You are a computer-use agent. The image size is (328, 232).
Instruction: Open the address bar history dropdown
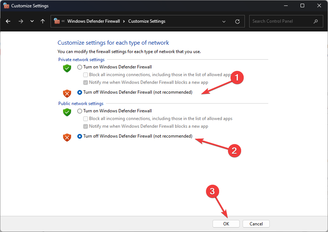click(224, 22)
